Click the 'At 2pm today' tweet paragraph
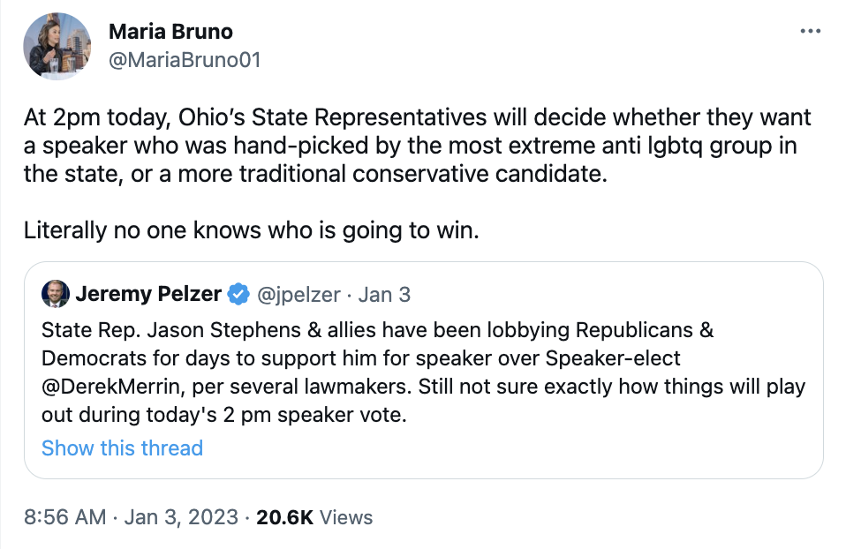Screen dimensions: 846x549 (415, 145)
